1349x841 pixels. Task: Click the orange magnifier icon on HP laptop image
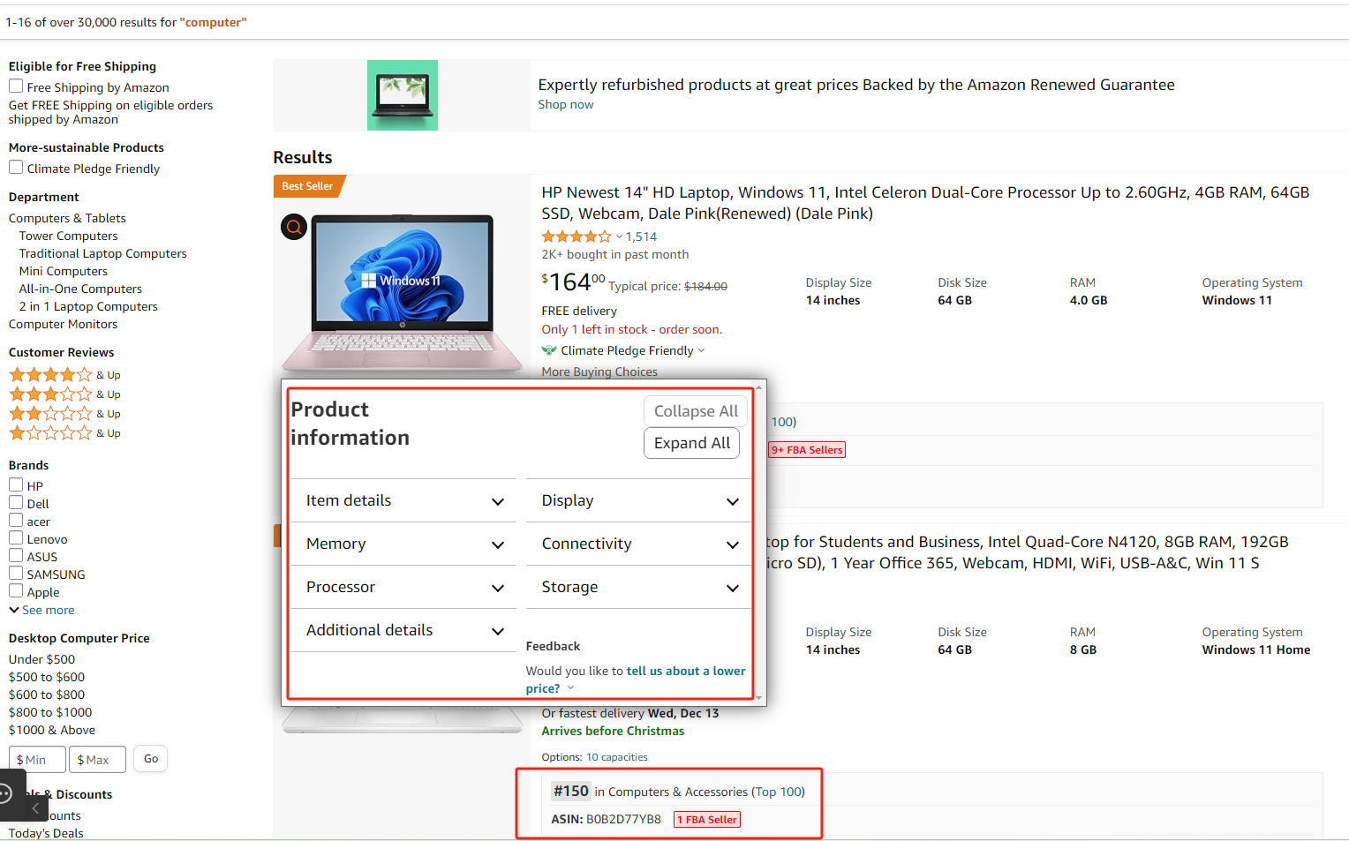point(294,227)
